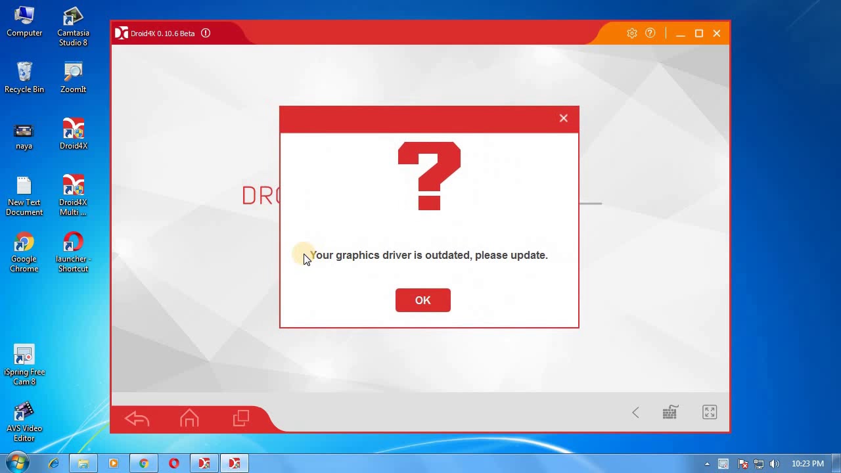Image resolution: width=841 pixels, height=473 pixels.
Task: Open Action Center flag tray icon
Action: point(742,464)
